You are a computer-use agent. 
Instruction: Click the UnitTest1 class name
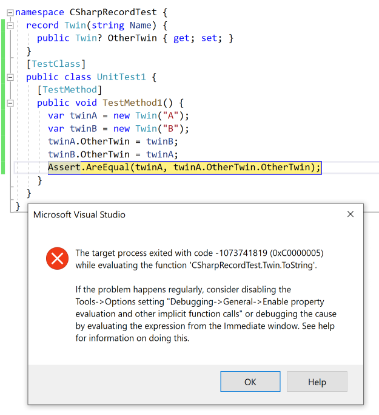tap(121, 77)
